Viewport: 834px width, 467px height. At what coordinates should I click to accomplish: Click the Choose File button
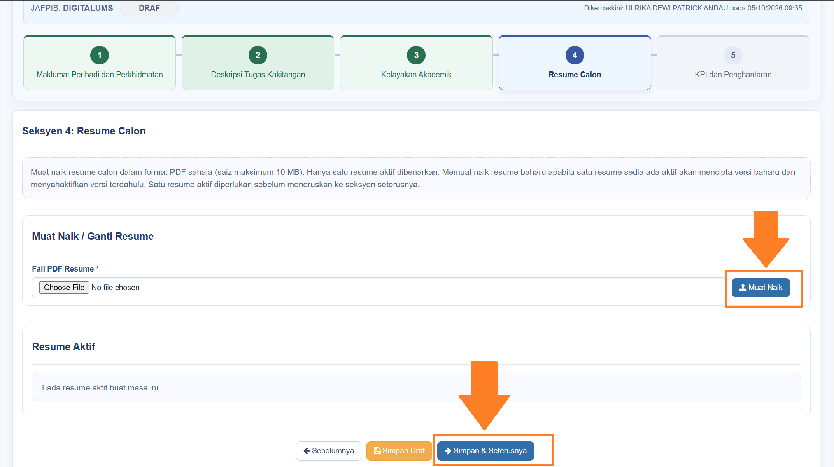pyautogui.click(x=64, y=288)
